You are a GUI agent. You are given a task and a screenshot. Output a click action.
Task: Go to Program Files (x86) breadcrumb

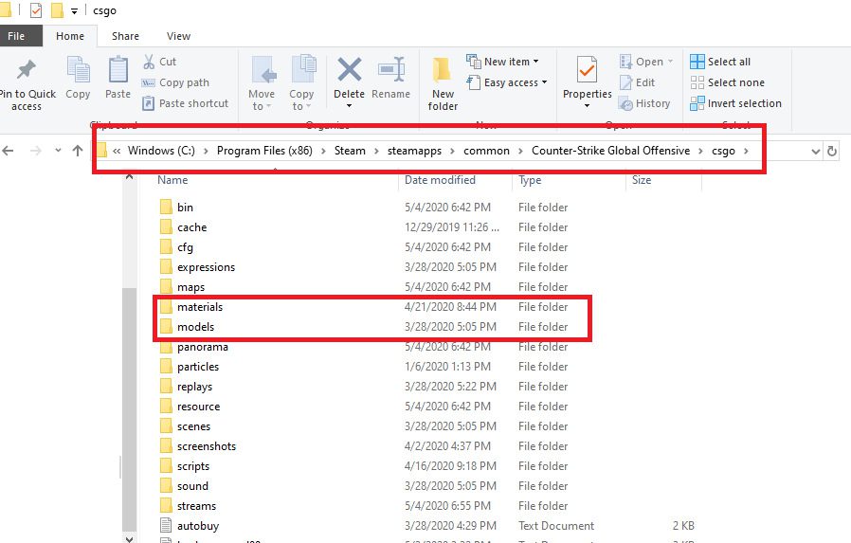pos(264,151)
